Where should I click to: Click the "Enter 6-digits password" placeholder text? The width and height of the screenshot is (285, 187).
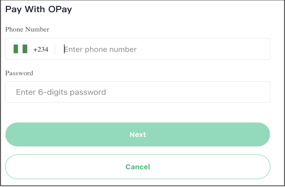click(x=61, y=92)
